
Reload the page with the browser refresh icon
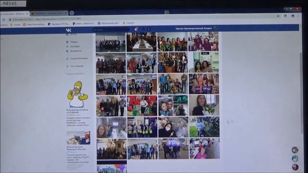coord(4,20)
